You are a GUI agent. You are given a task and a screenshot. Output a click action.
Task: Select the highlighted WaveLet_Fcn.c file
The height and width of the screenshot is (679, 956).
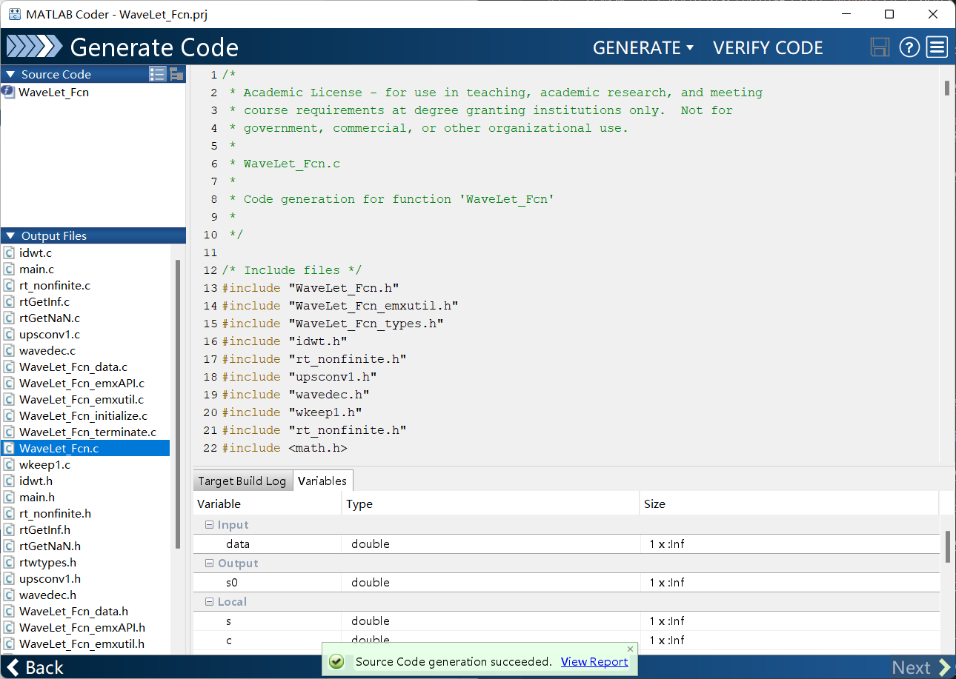click(85, 449)
